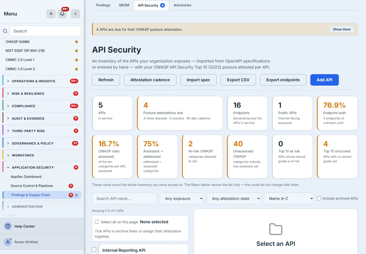Click the 16 Endpoints card
This screenshot has height=254, width=366.
[x=247, y=113]
